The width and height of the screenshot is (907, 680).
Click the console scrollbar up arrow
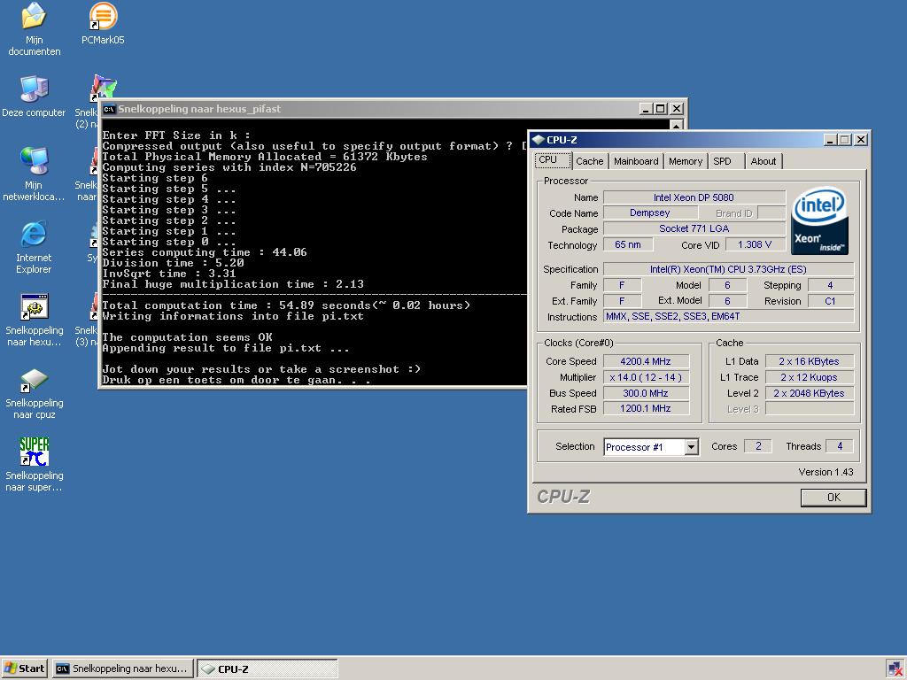(676, 124)
